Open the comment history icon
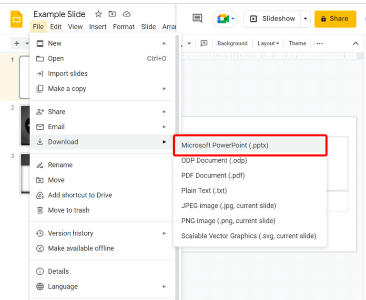 pyautogui.click(x=197, y=18)
